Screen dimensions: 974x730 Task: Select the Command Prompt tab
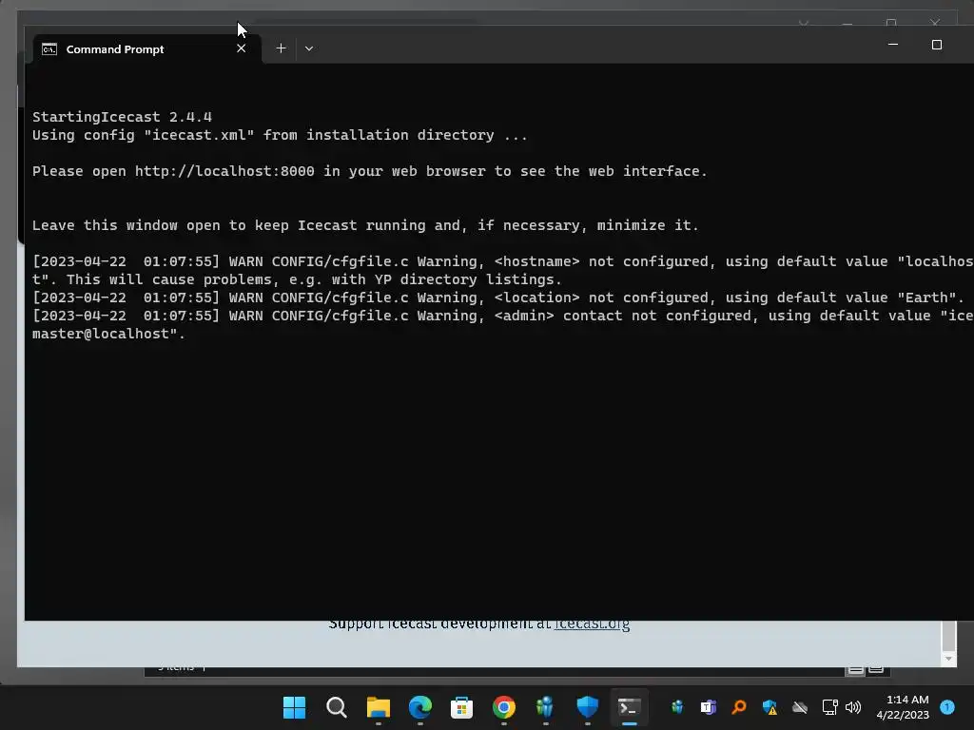[146, 49]
